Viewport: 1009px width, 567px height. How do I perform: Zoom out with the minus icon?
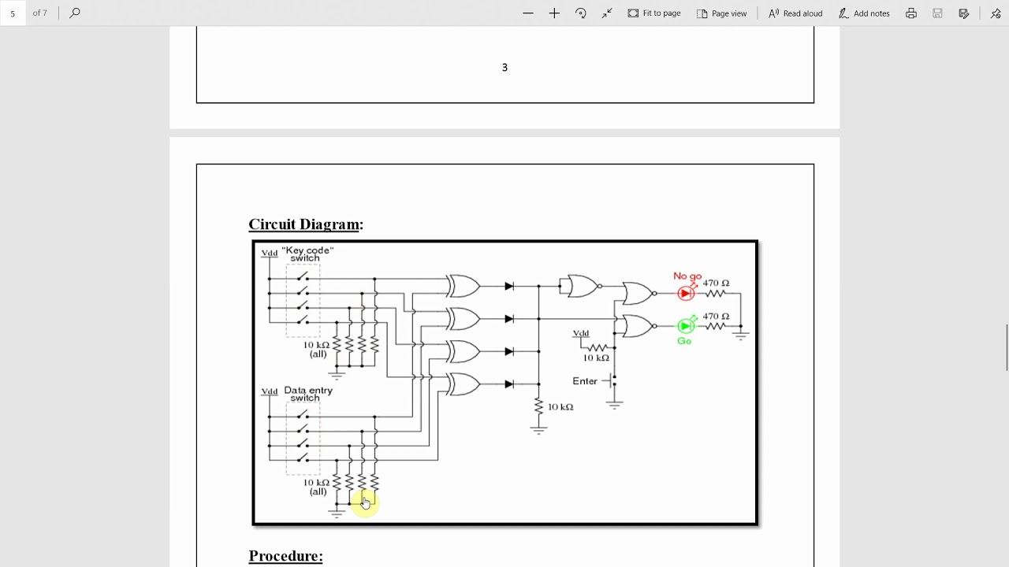click(x=528, y=13)
